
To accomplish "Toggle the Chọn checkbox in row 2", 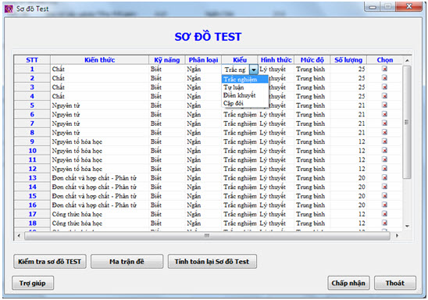I will click(384, 78).
